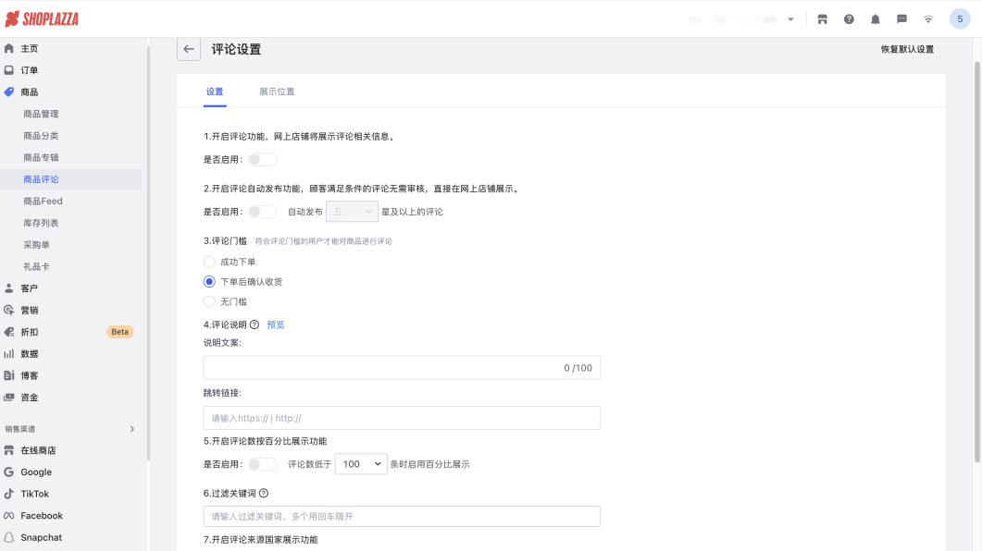This screenshot has width=982, height=551.
Task: Select the 成功下单 radio option
Action: tap(209, 261)
